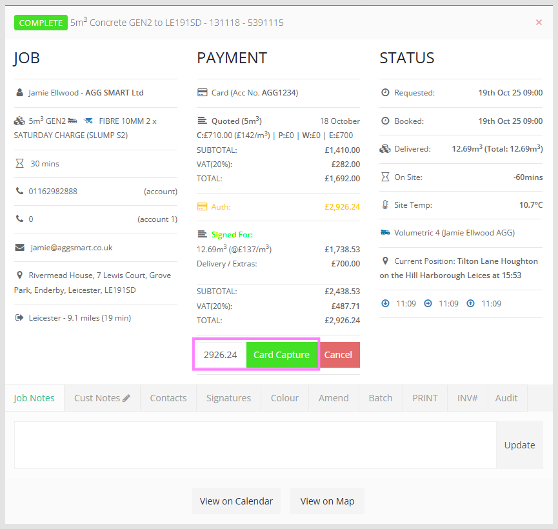Open the Audit tab
Screen dimensions: 558x529
coord(506,398)
